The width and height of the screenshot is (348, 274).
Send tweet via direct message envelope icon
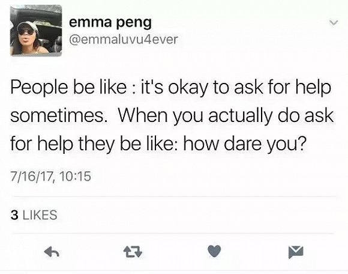296,252
